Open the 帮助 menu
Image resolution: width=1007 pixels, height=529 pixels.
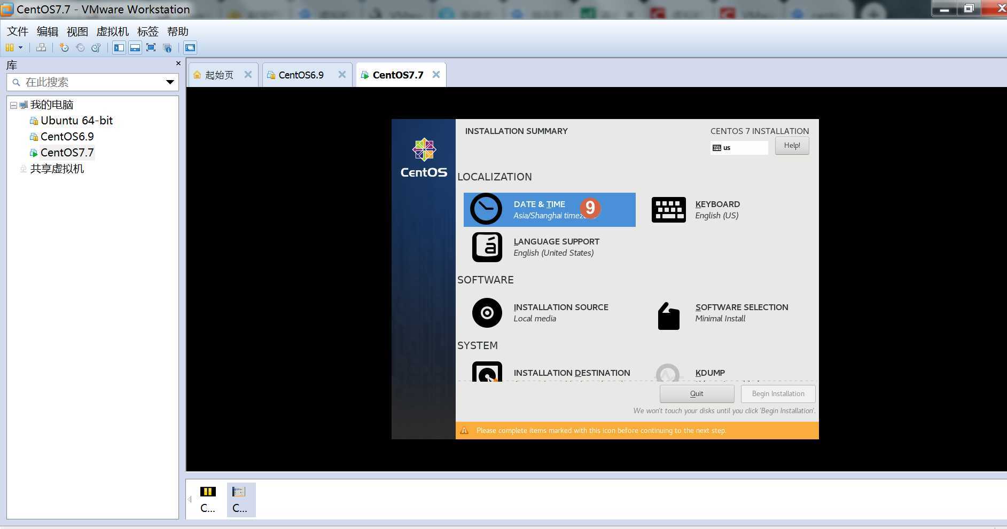(x=177, y=31)
